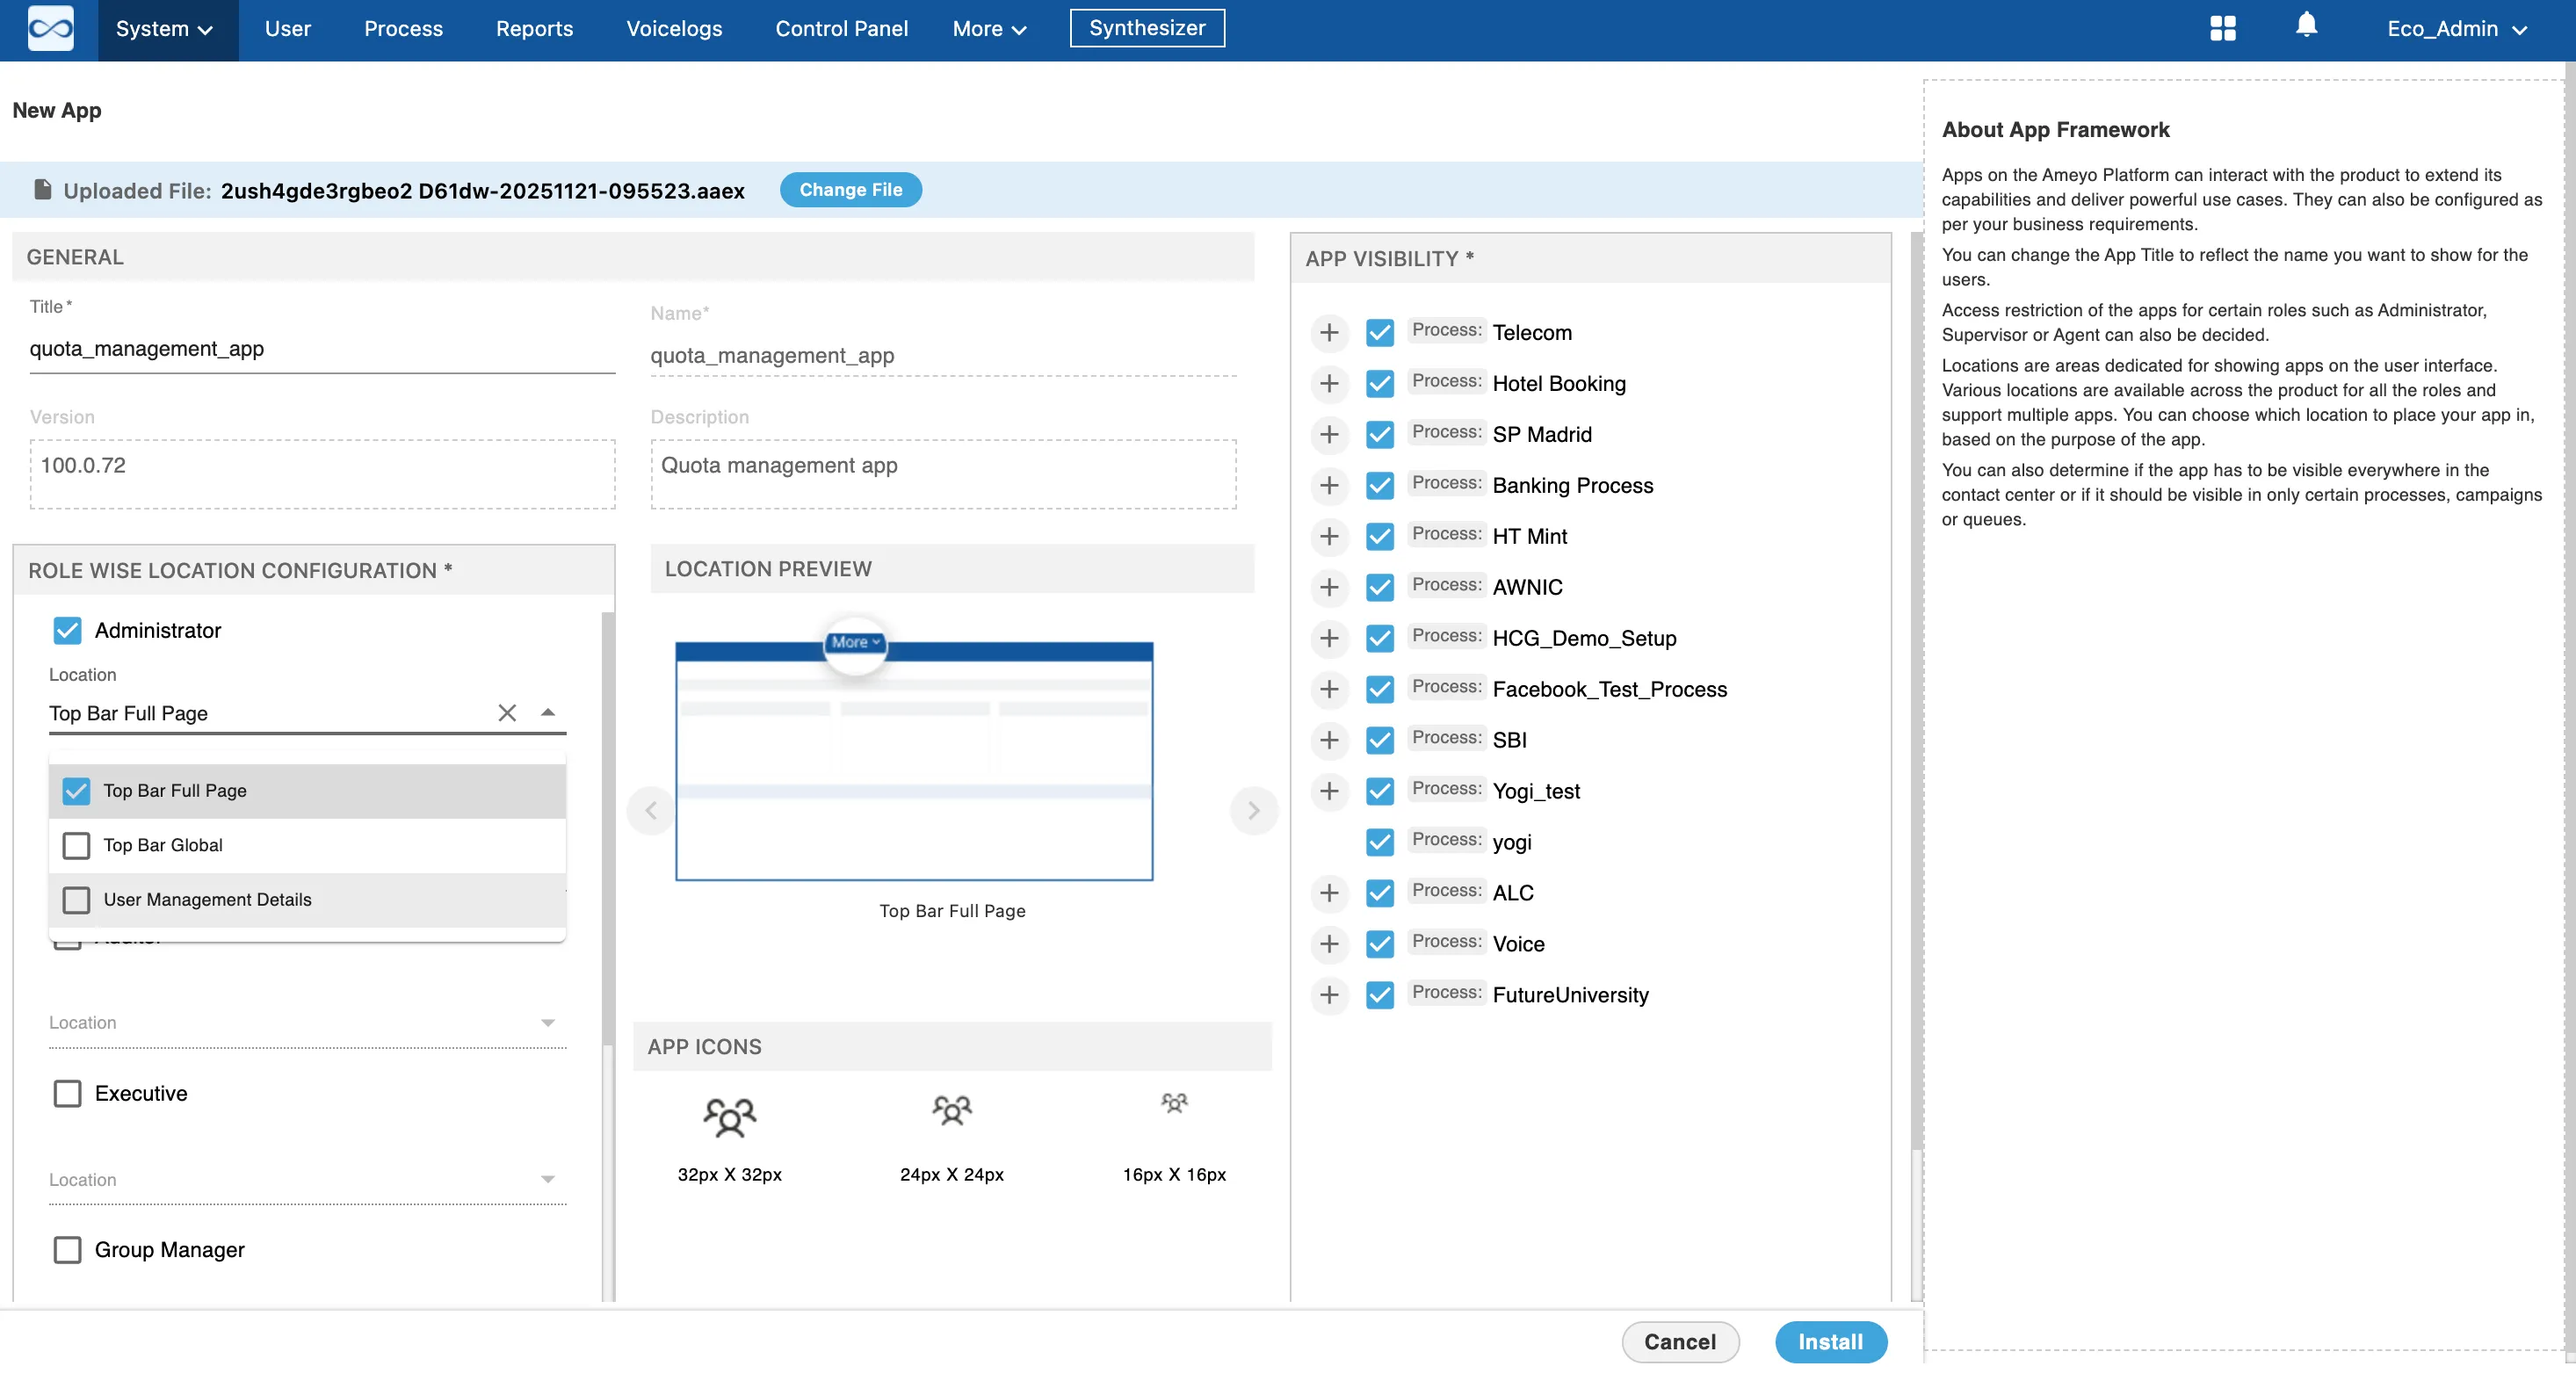Show the previous location preview
The height and width of the screenshot is (1395, 2576).
(651, 810)
